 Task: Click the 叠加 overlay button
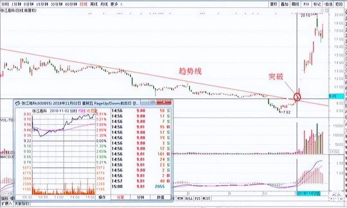click(x=285, y=4)
